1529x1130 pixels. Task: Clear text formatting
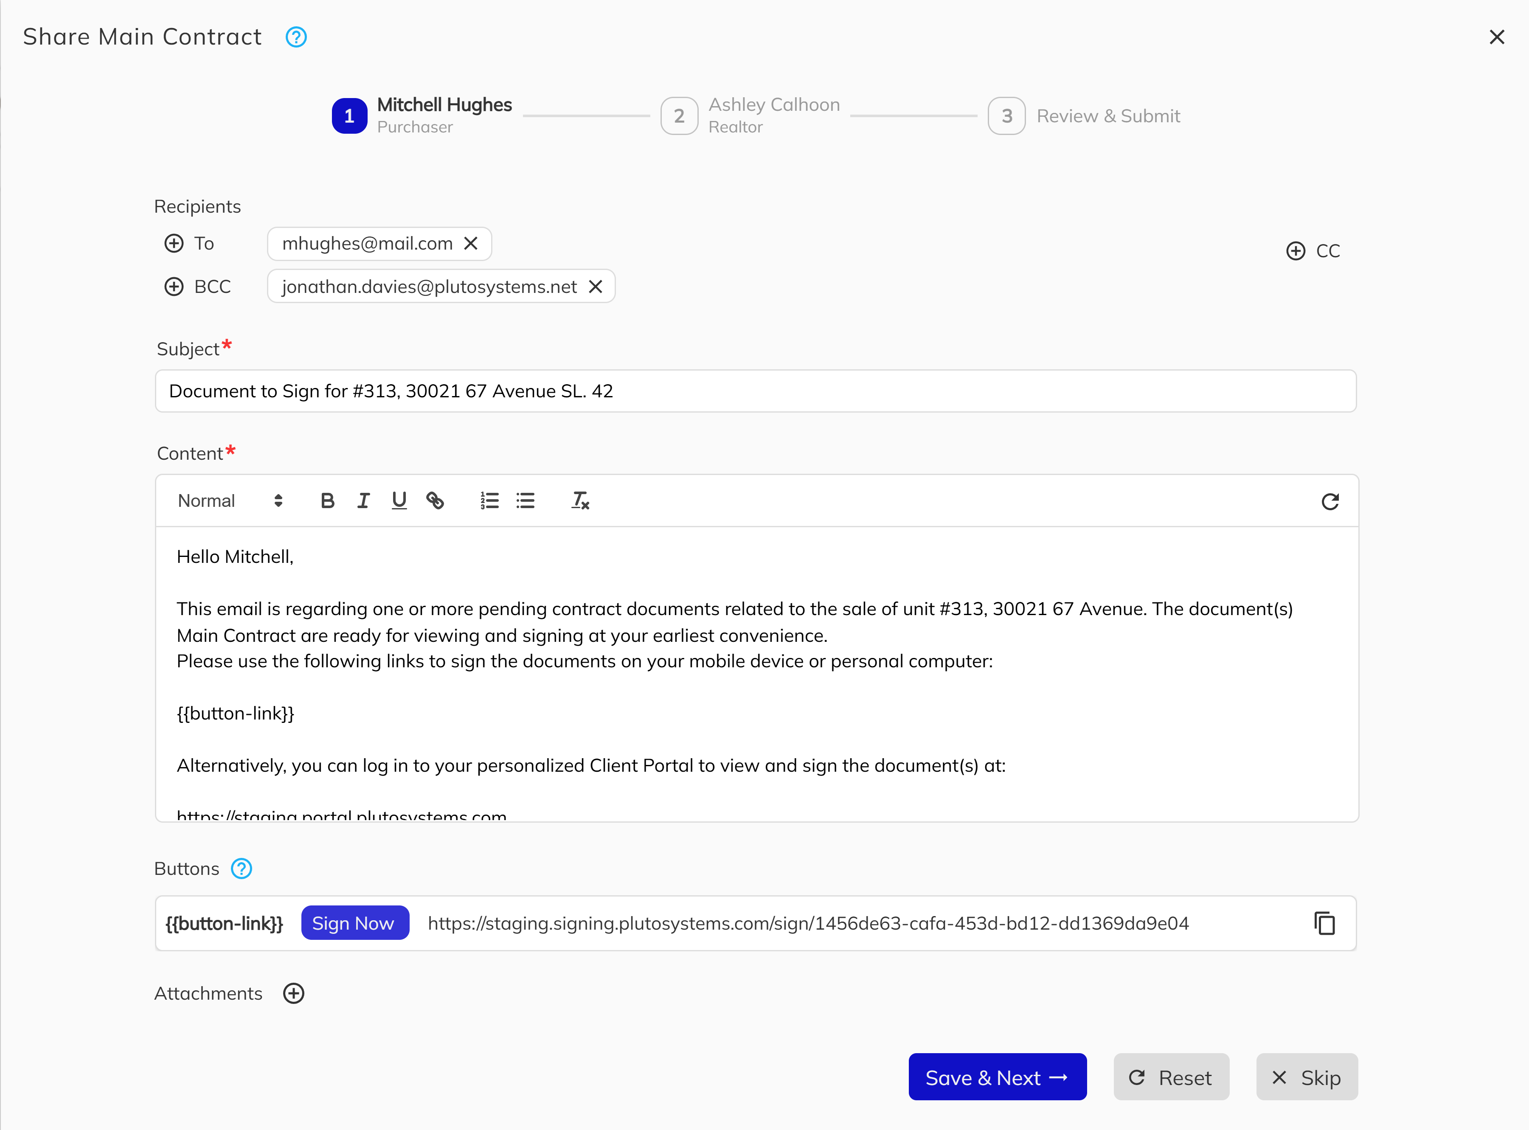click(581, 501)
